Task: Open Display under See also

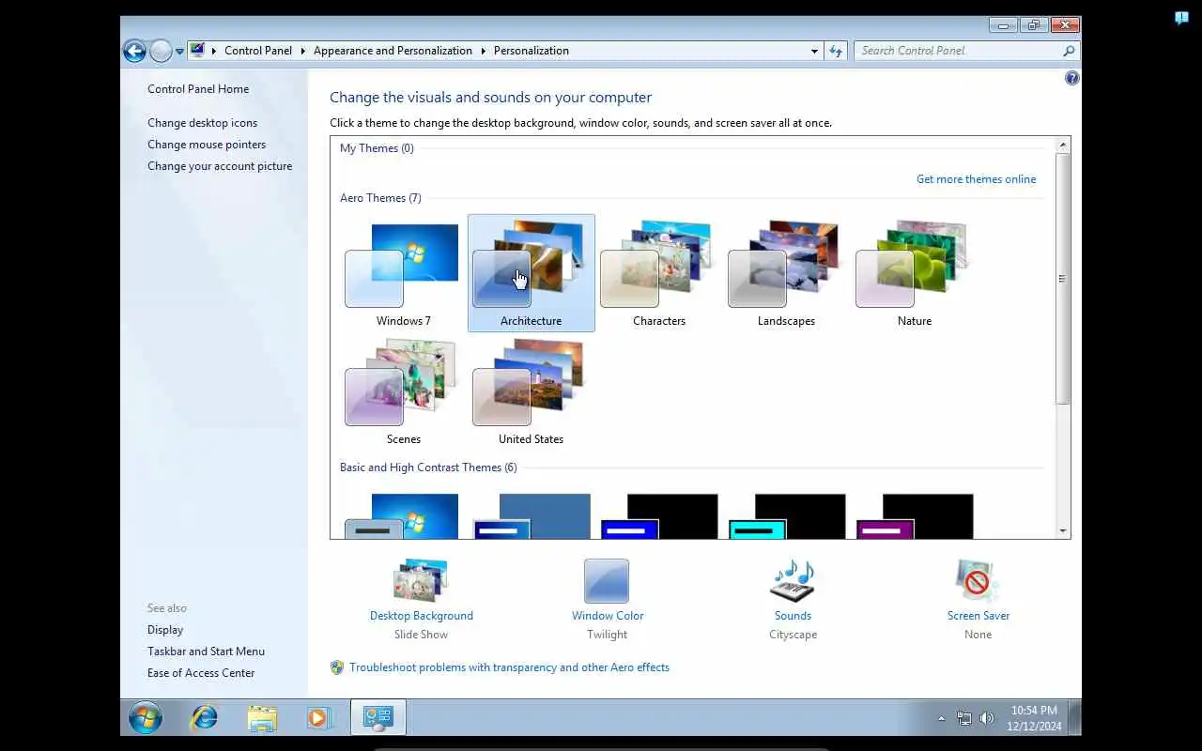Action: [165, 630]
